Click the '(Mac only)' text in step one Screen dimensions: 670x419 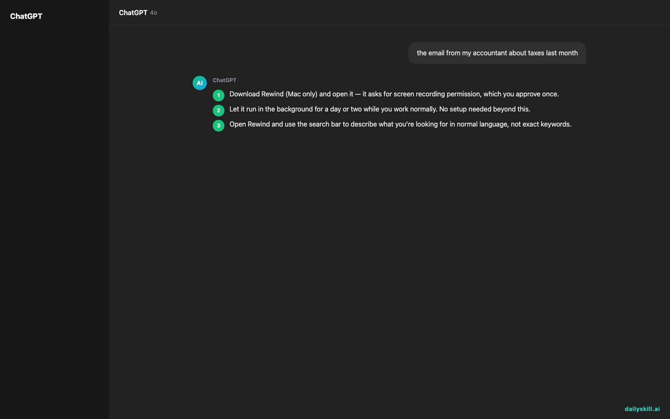pos(301,94)
